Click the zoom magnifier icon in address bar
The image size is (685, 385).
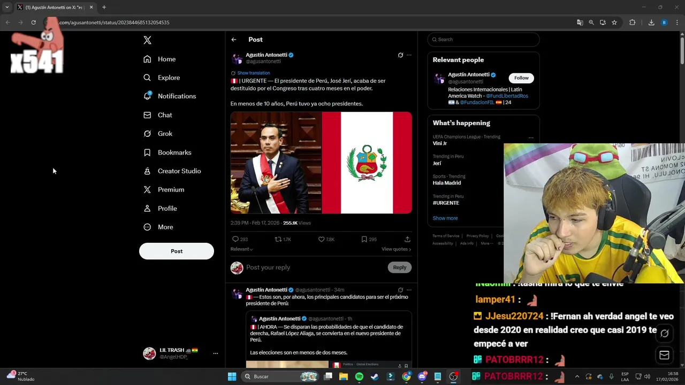click(x=591, y=22)
